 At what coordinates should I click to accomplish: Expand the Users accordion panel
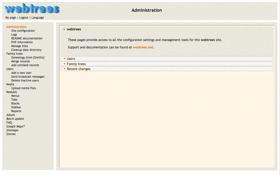point(71,59)
